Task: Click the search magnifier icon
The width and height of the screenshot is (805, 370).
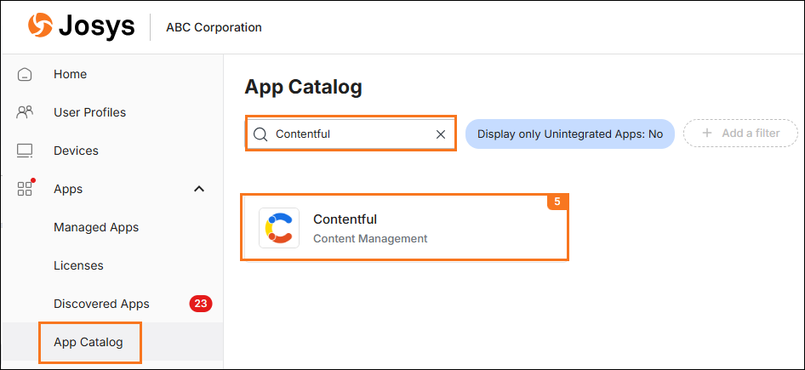Action: (x=260, y=134)
